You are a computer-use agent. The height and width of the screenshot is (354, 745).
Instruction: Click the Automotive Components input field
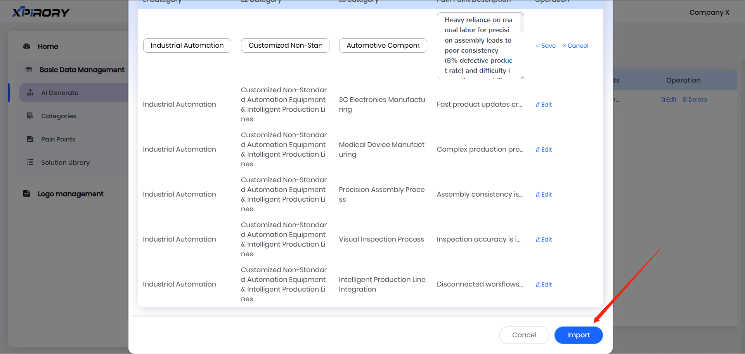383,45
